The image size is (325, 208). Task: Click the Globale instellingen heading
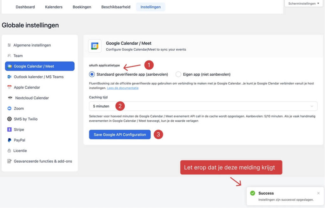pyautogui.click(x=30, y=25)
